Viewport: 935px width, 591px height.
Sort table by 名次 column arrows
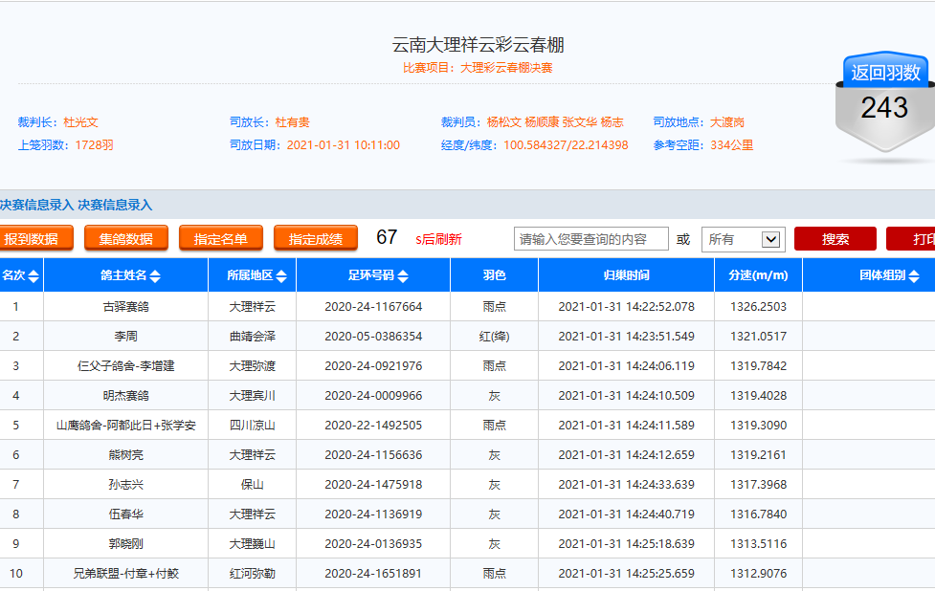pyautogui.click(x=33, y=275)
